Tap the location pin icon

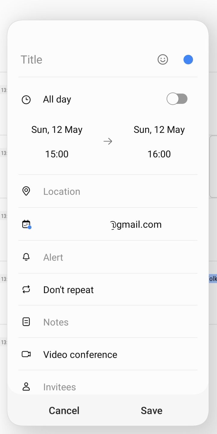coord(26,191)
